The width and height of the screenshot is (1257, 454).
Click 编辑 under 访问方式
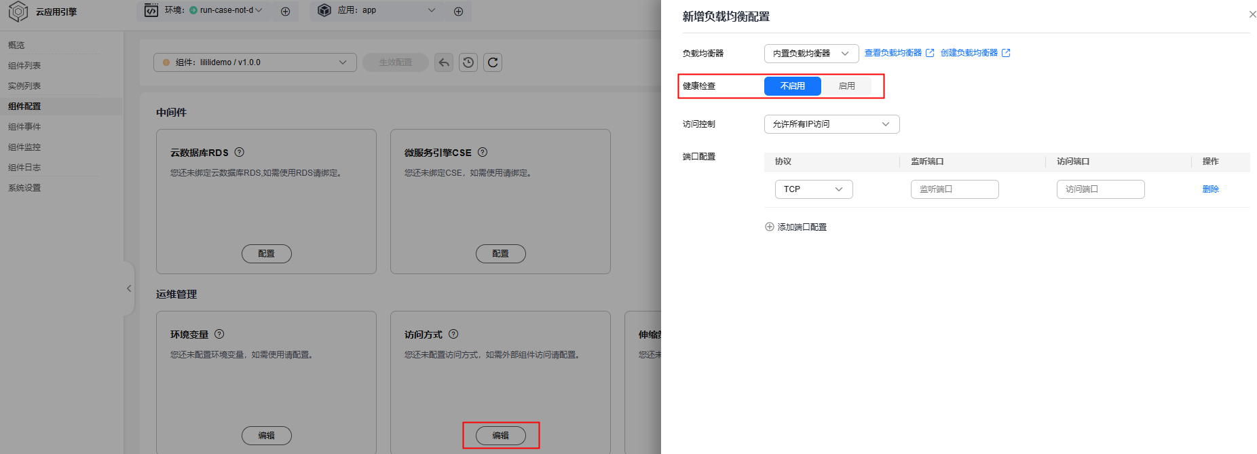[x=500, y=436]
